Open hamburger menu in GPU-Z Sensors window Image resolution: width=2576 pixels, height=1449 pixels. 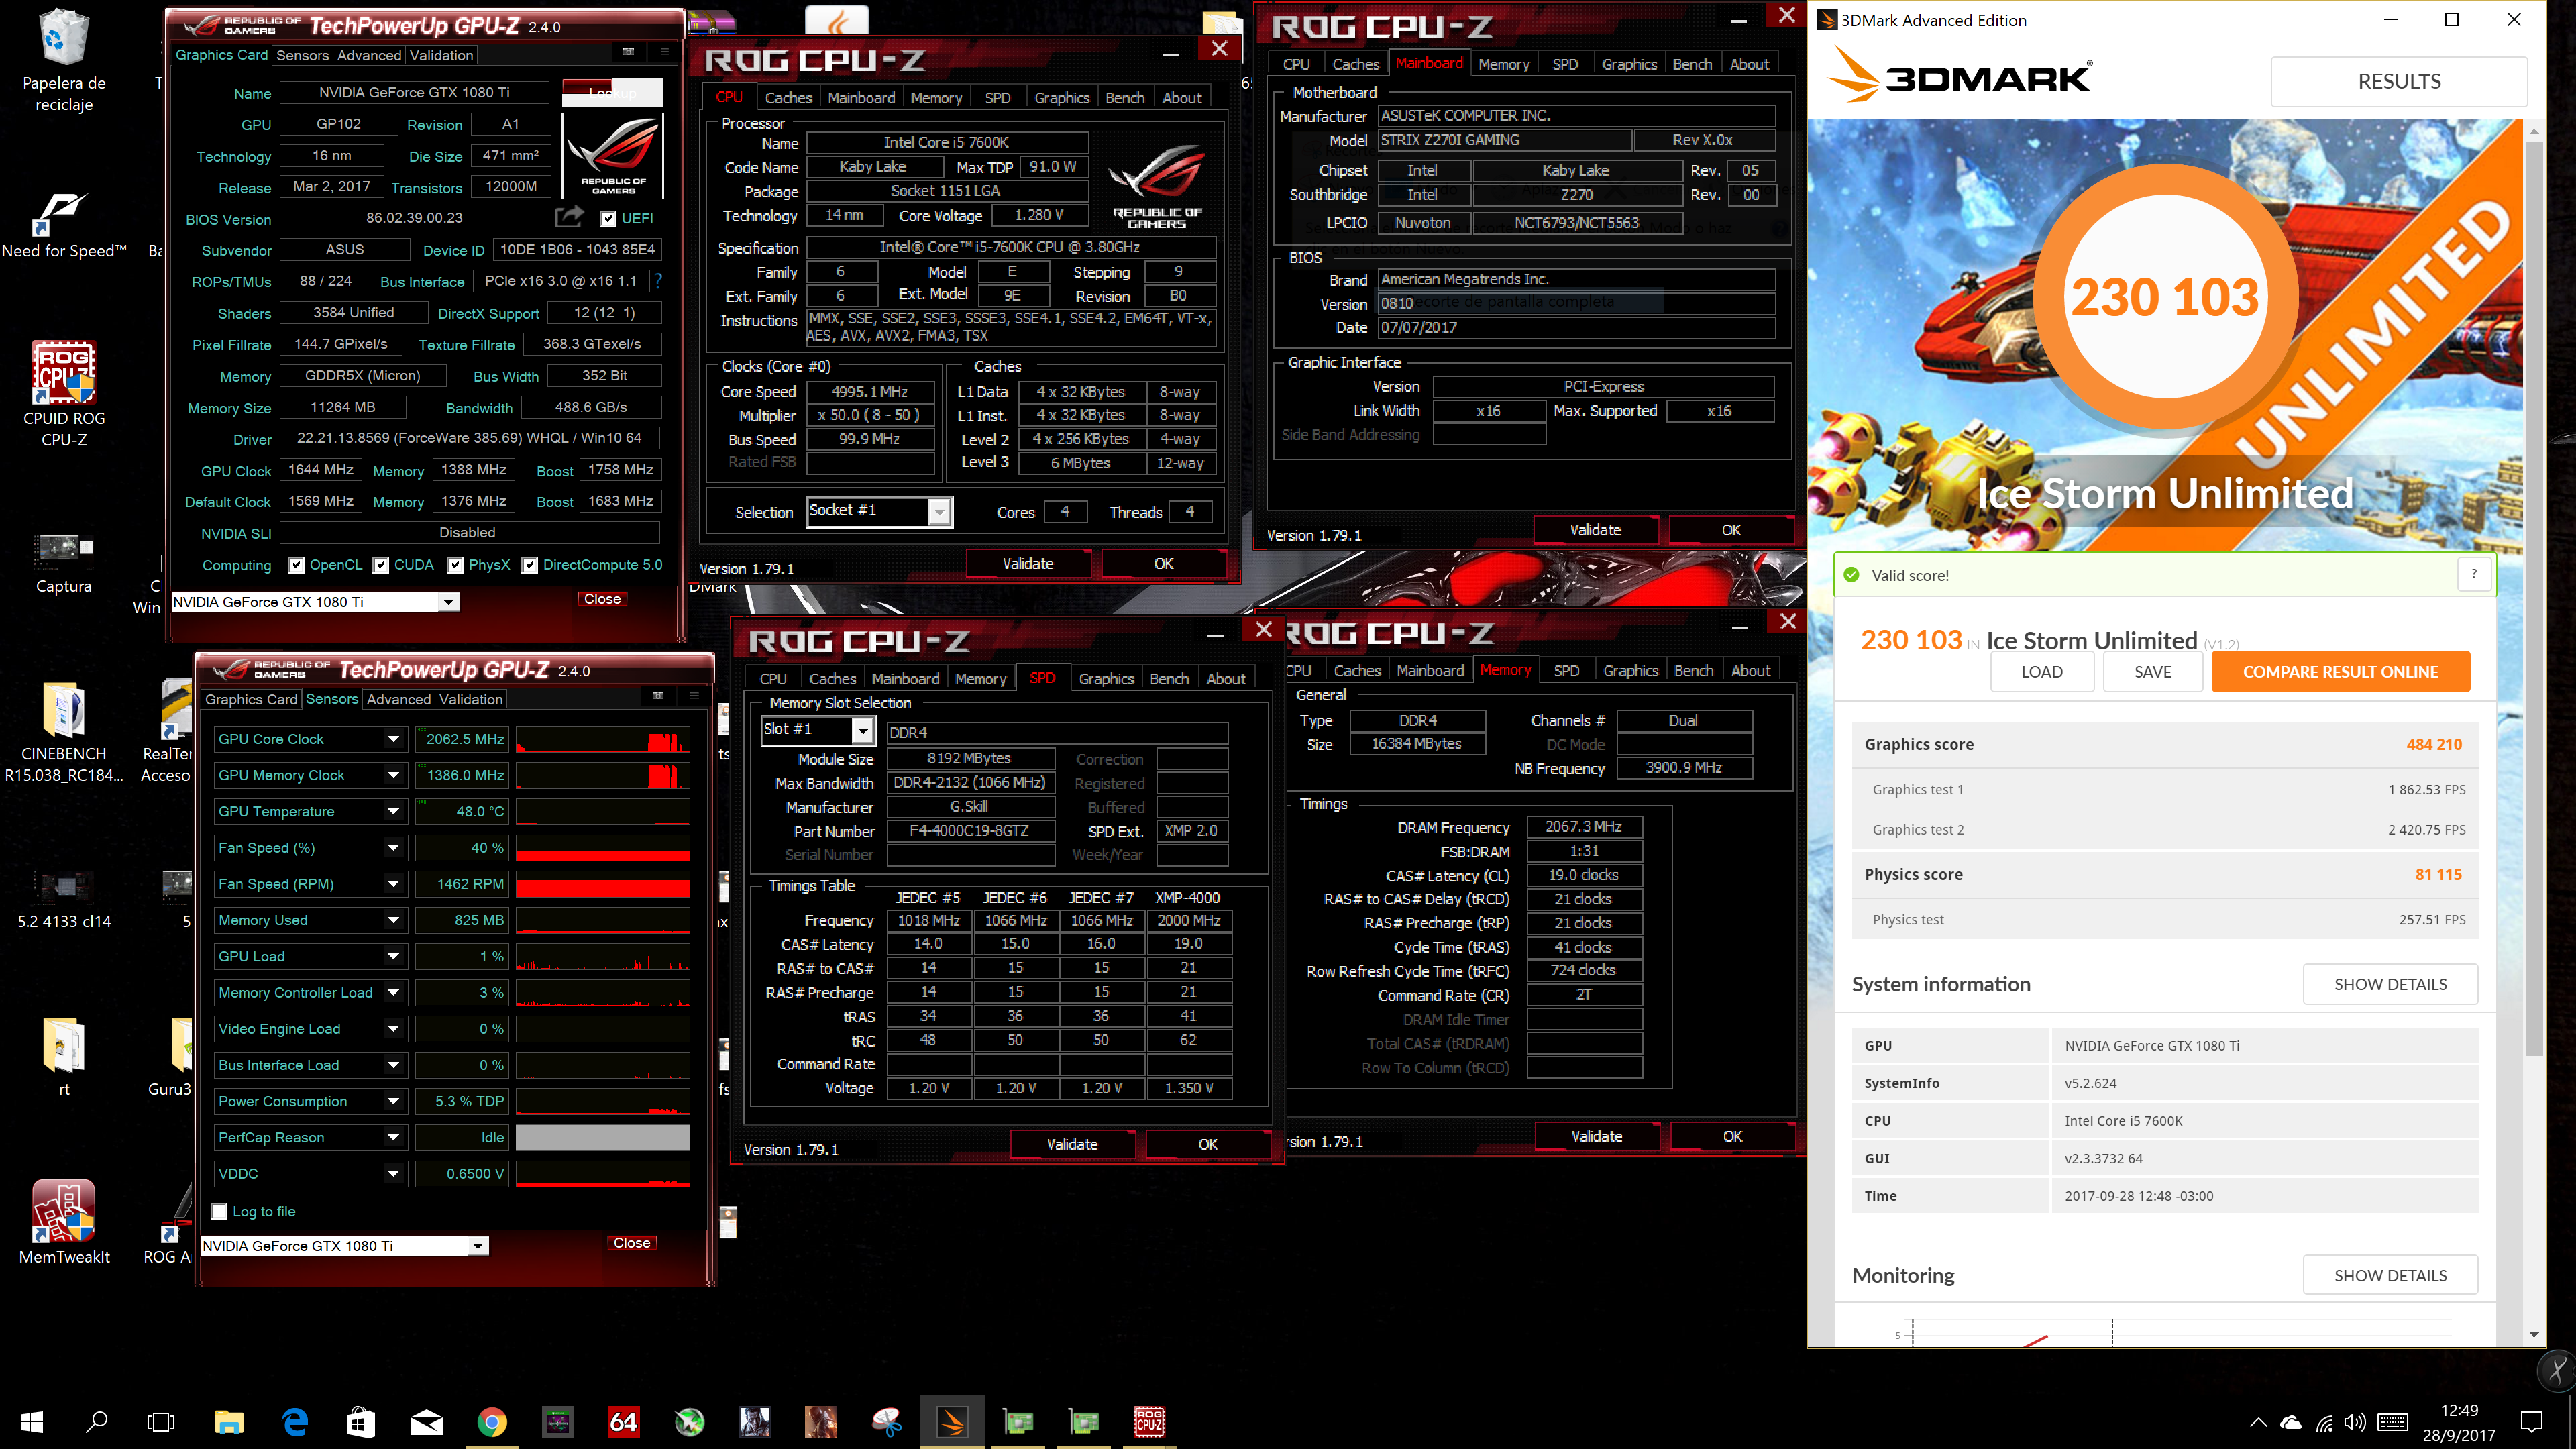pyautogui.click(x=694, y=695)
